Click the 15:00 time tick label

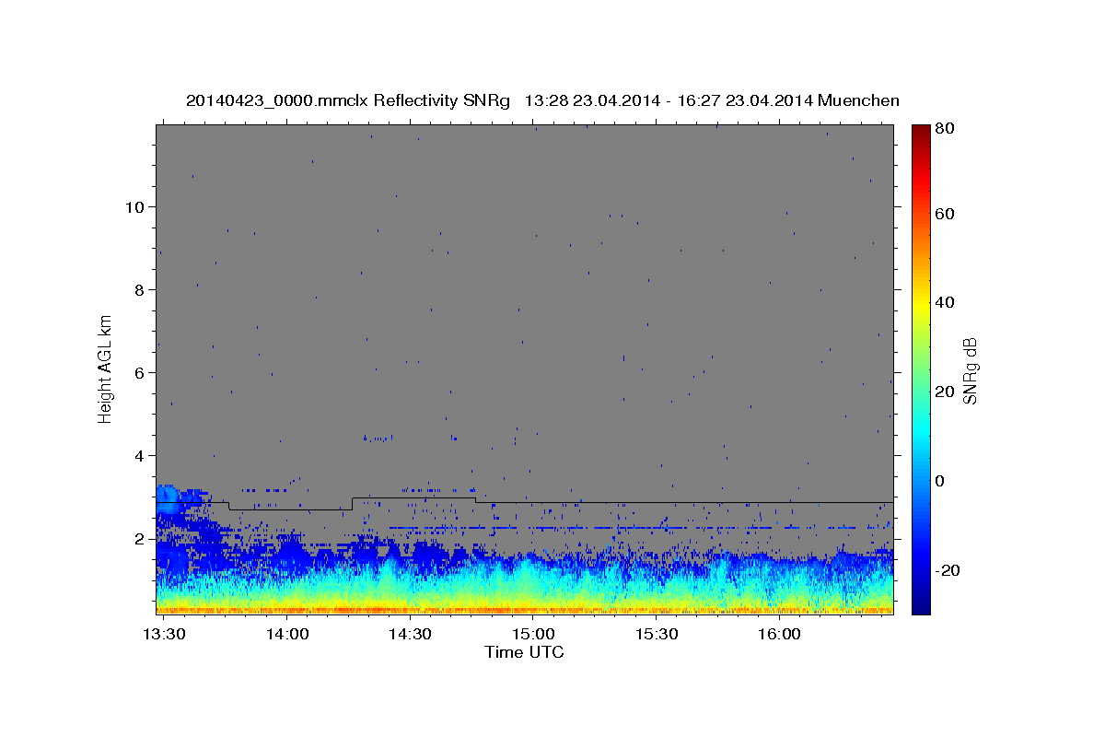click(x=532, y=635)
